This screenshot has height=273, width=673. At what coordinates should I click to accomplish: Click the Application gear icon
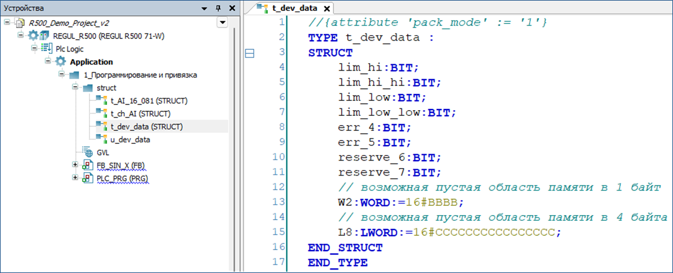pyautogui.click(x=60, y=62)
